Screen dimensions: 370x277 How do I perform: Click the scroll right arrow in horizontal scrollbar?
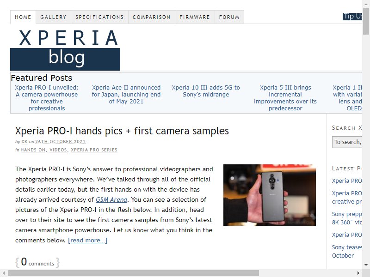click(358, 273)
